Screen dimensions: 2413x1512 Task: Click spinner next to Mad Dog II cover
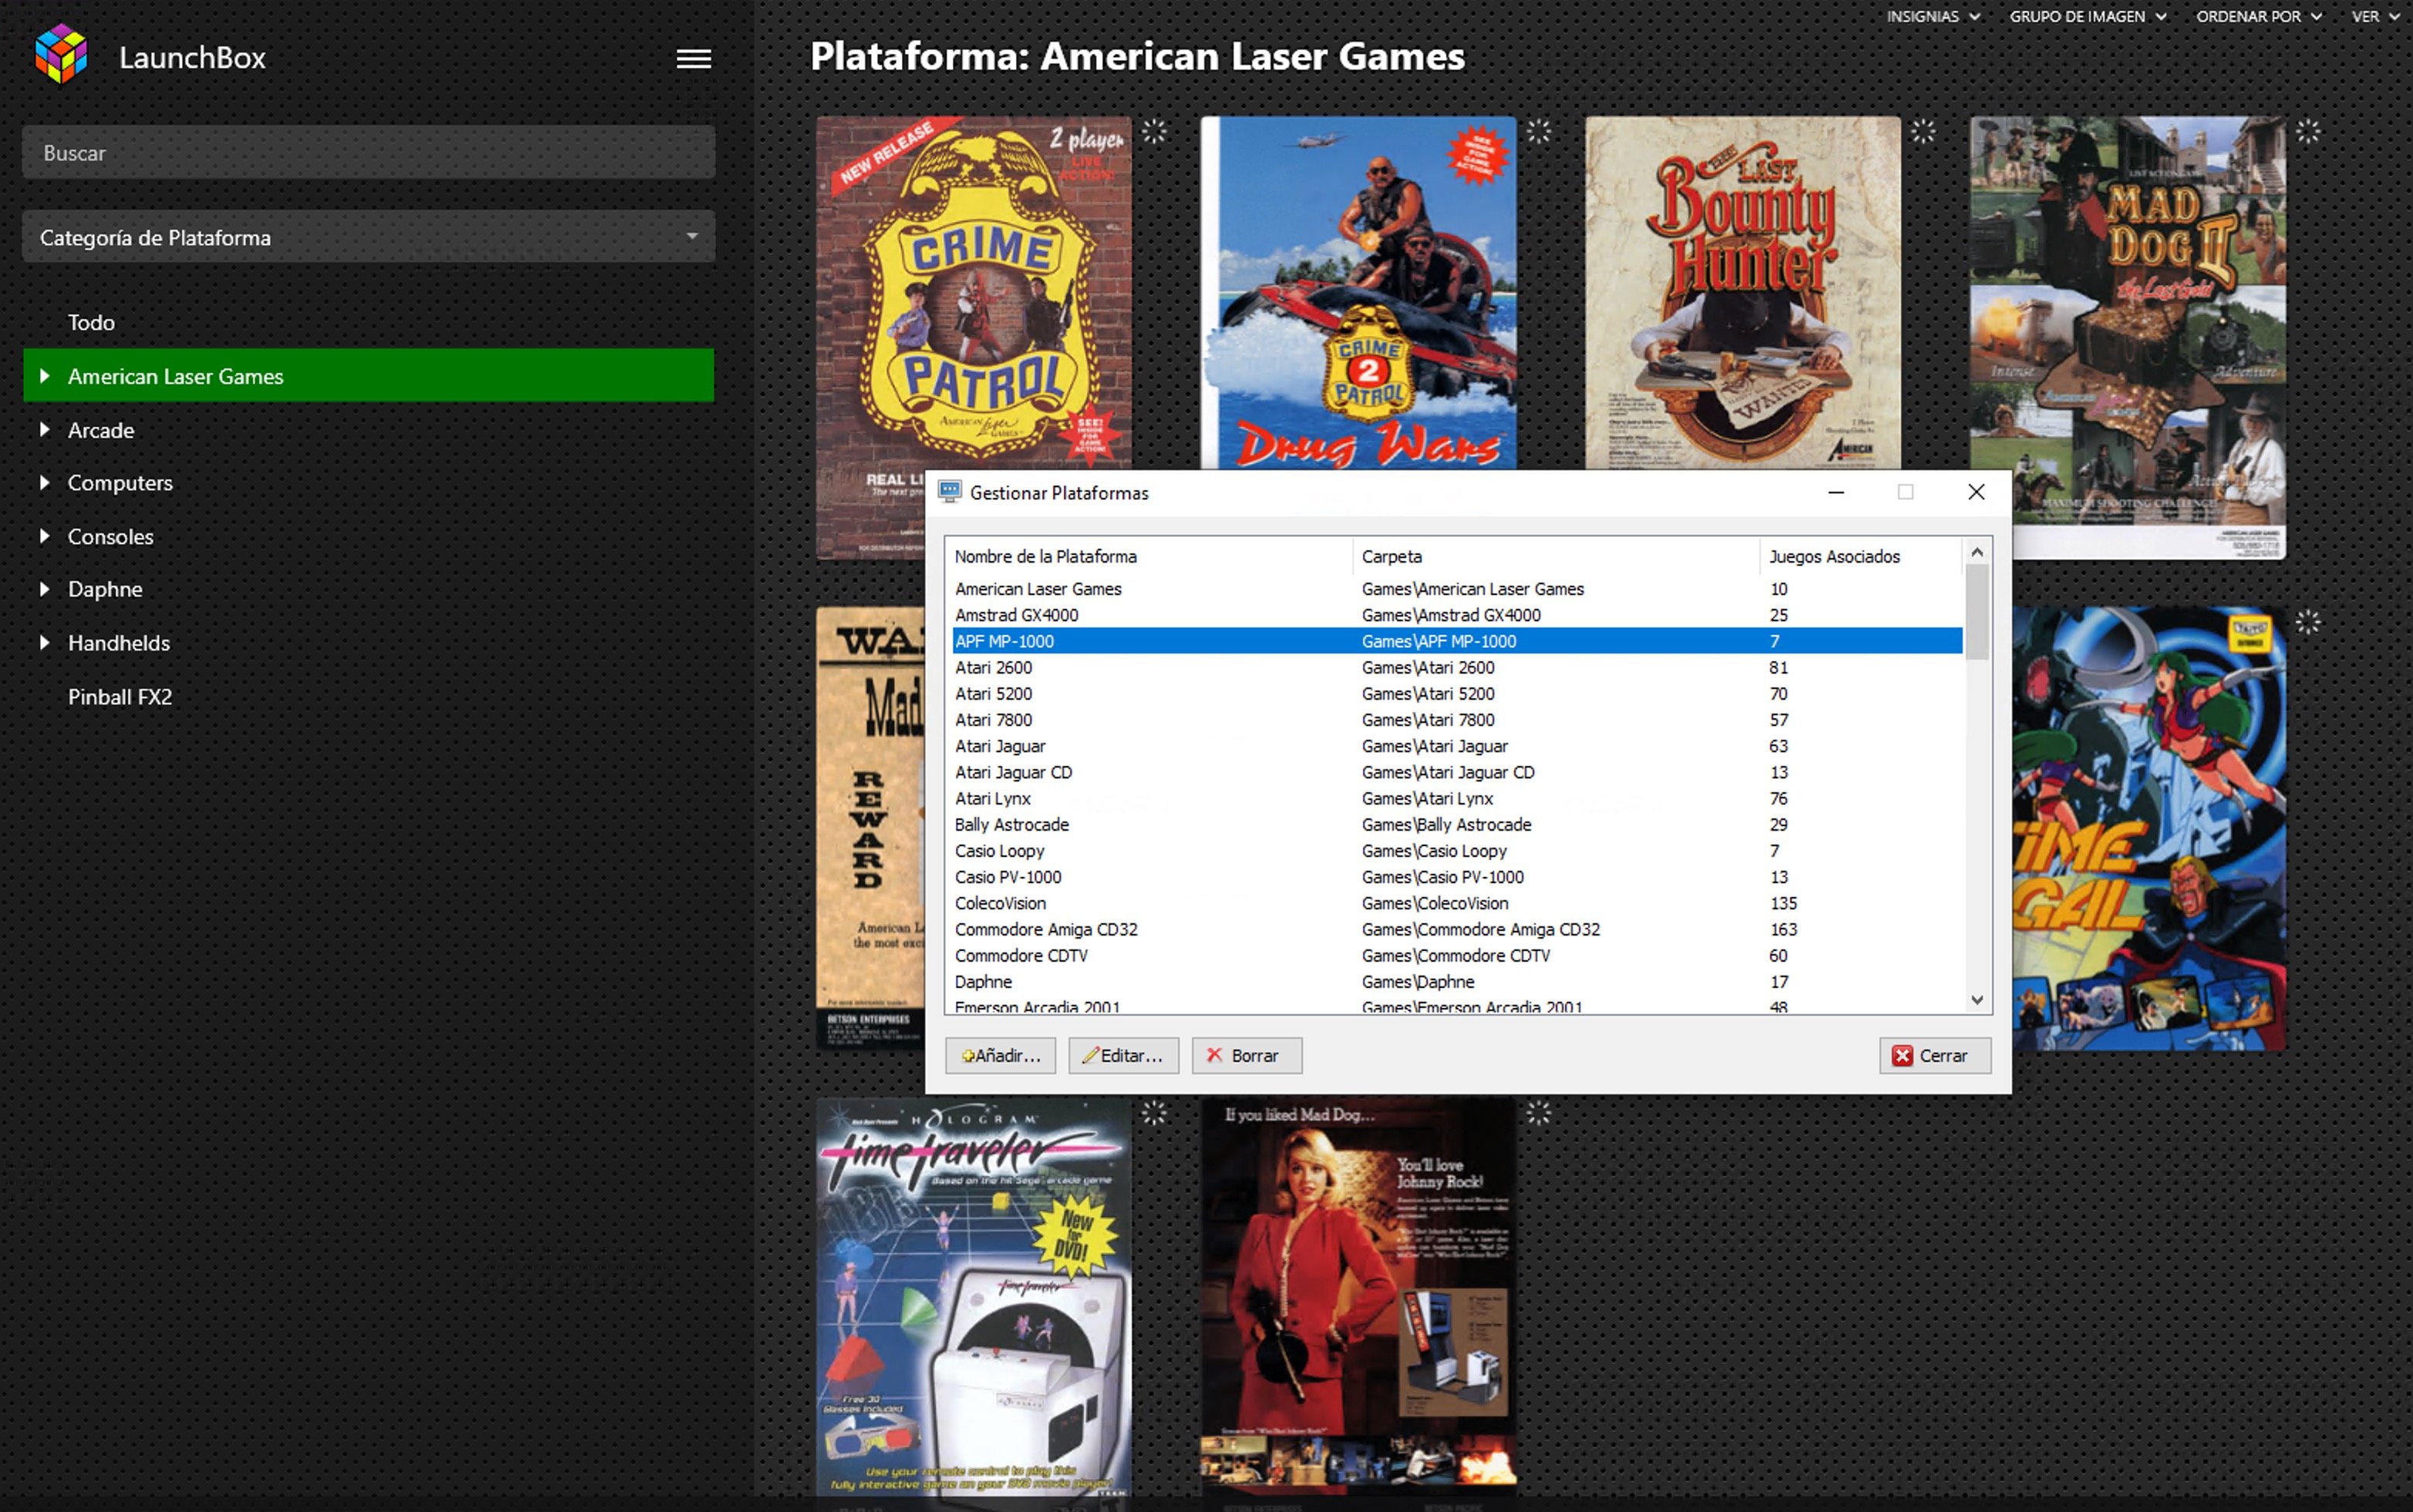2308,131
